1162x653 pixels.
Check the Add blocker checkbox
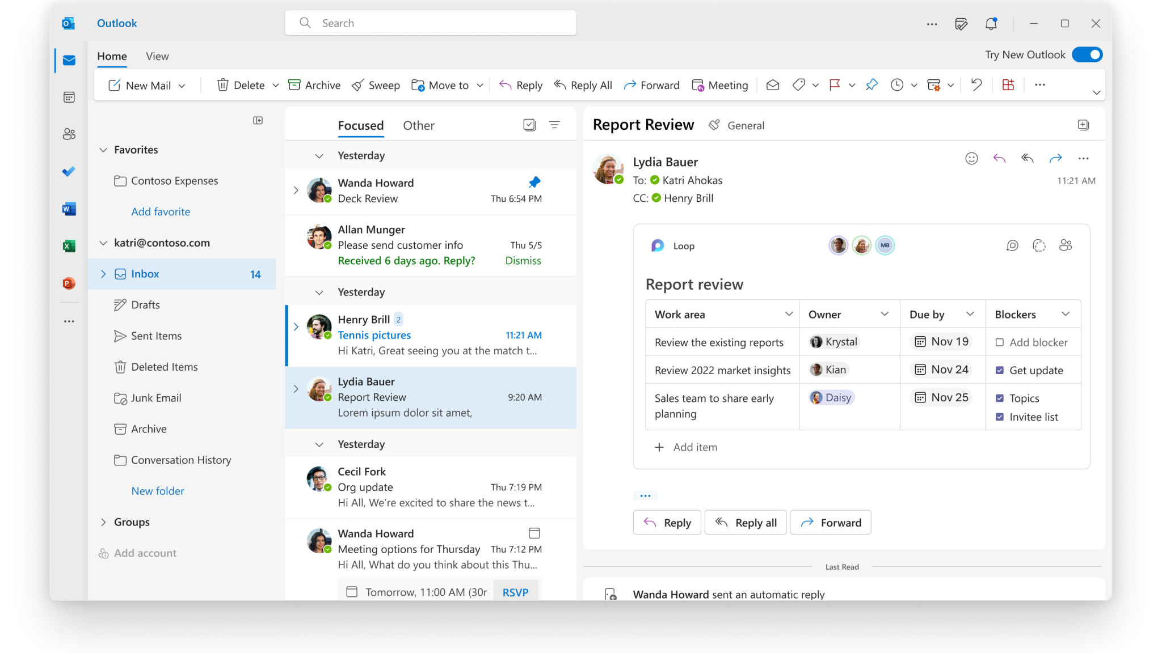[1000, 342]
